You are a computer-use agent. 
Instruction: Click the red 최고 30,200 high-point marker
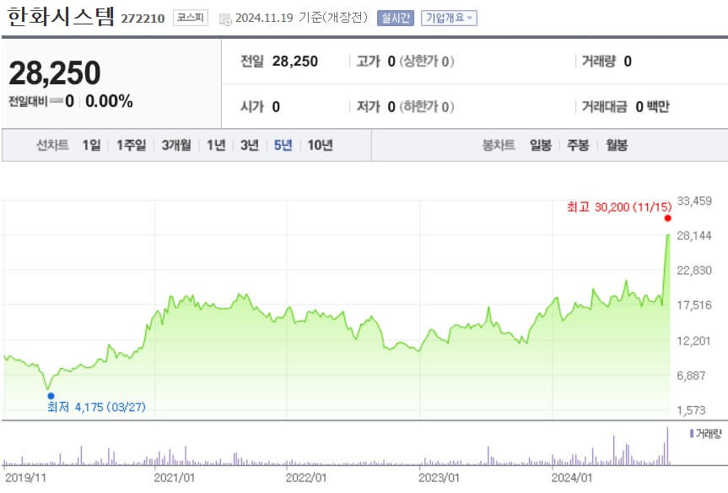click(667, 218)
